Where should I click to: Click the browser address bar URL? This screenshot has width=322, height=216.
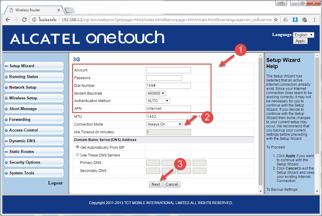167,20
